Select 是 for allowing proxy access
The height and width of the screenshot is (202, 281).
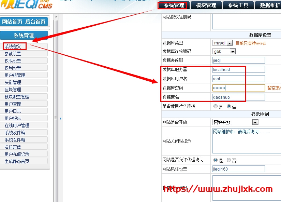pos(216,160)
